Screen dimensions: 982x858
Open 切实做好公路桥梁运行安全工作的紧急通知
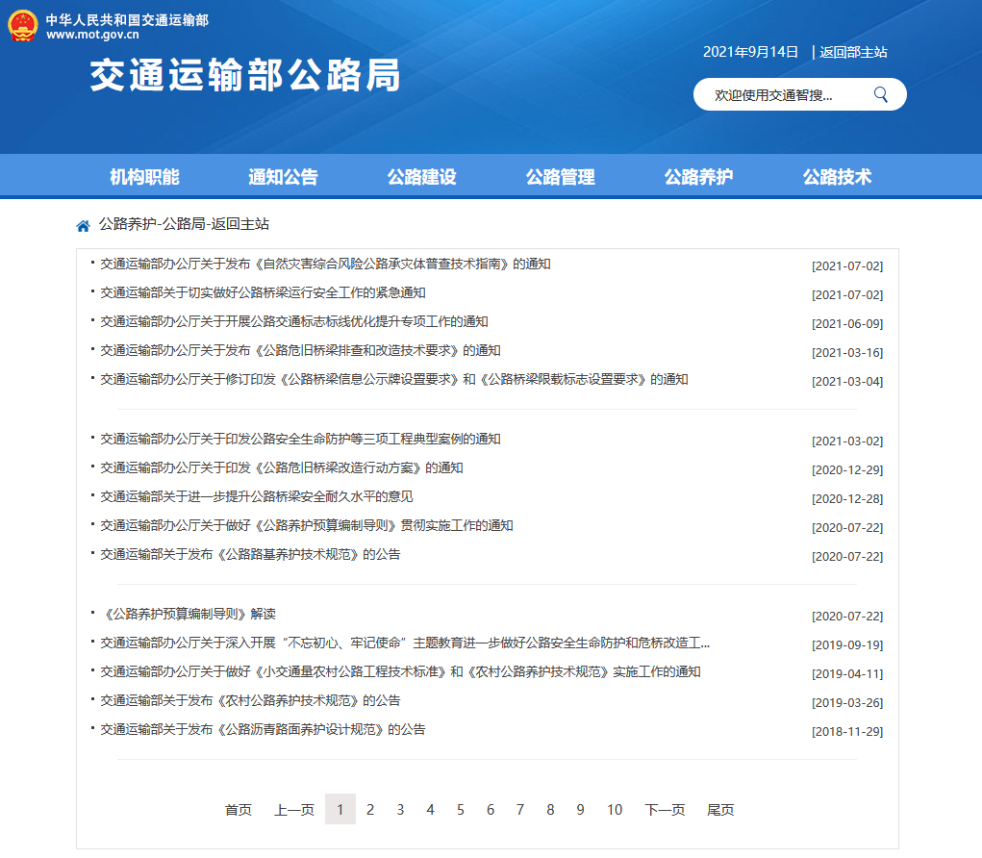tap(263, 293)
